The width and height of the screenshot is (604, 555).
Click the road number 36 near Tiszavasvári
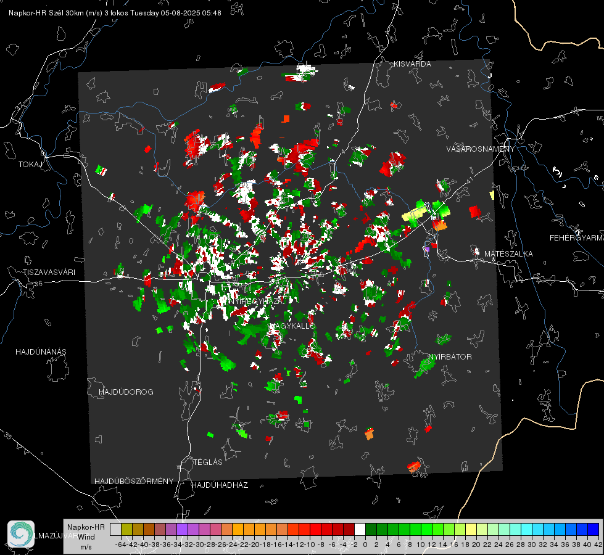[x=38, y=284]
